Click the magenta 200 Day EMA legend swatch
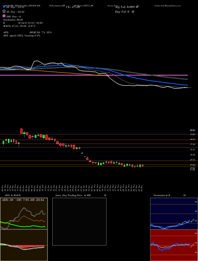This screenshot has width=198, height=261. [x=4, y=16]
